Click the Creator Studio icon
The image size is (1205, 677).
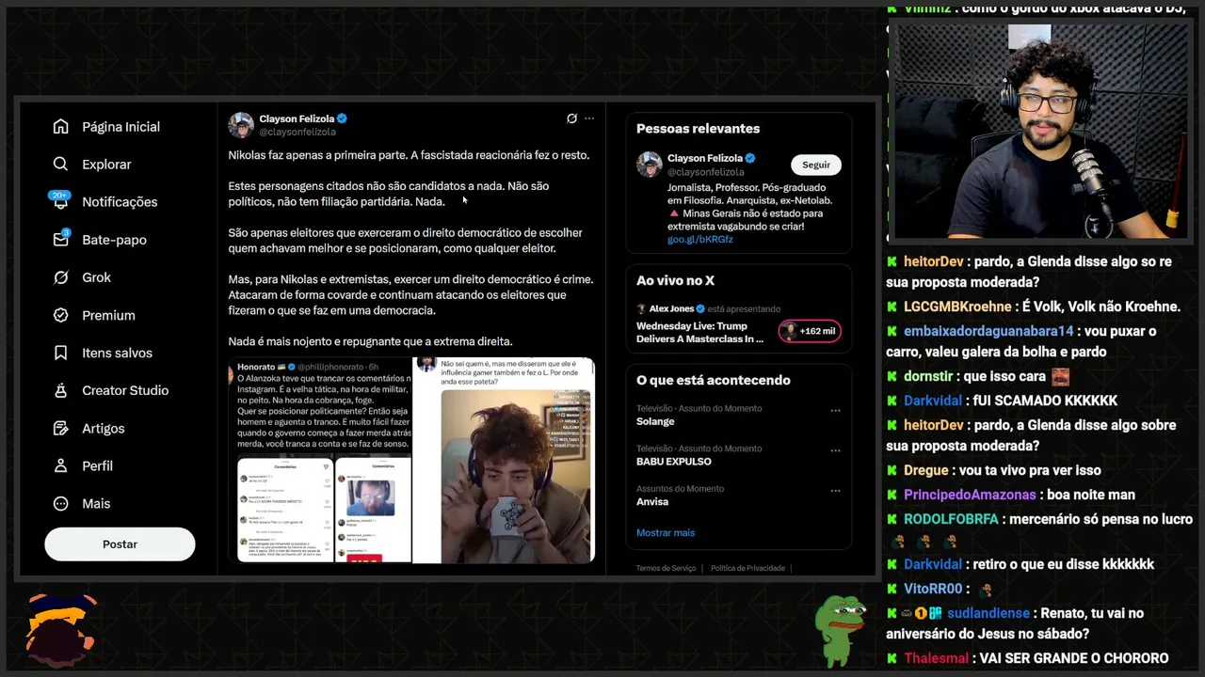[x=61, y=390]
